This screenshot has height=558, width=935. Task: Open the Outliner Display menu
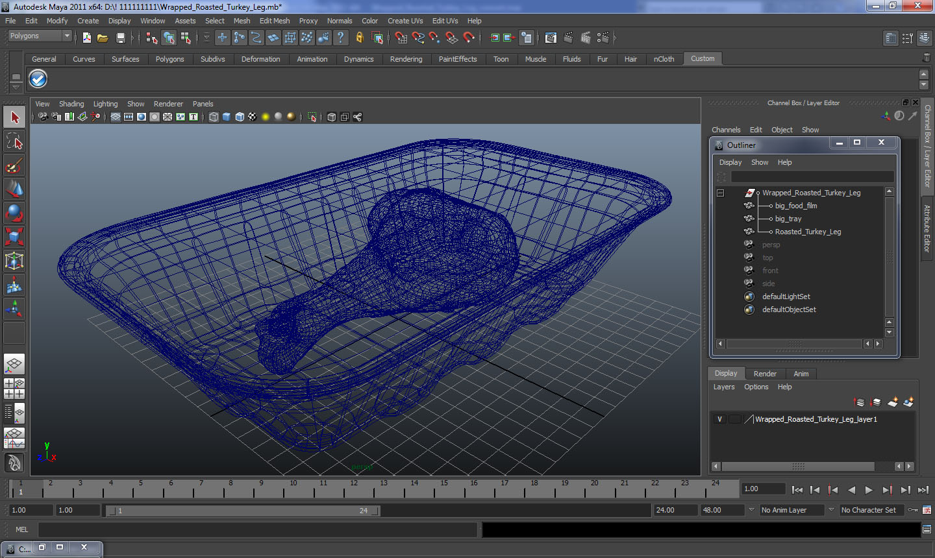730,162
